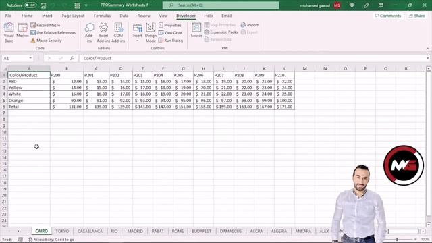Click the macro recording status icon
The width and height of the screenshot is (432, 243).
coord(21,240)
